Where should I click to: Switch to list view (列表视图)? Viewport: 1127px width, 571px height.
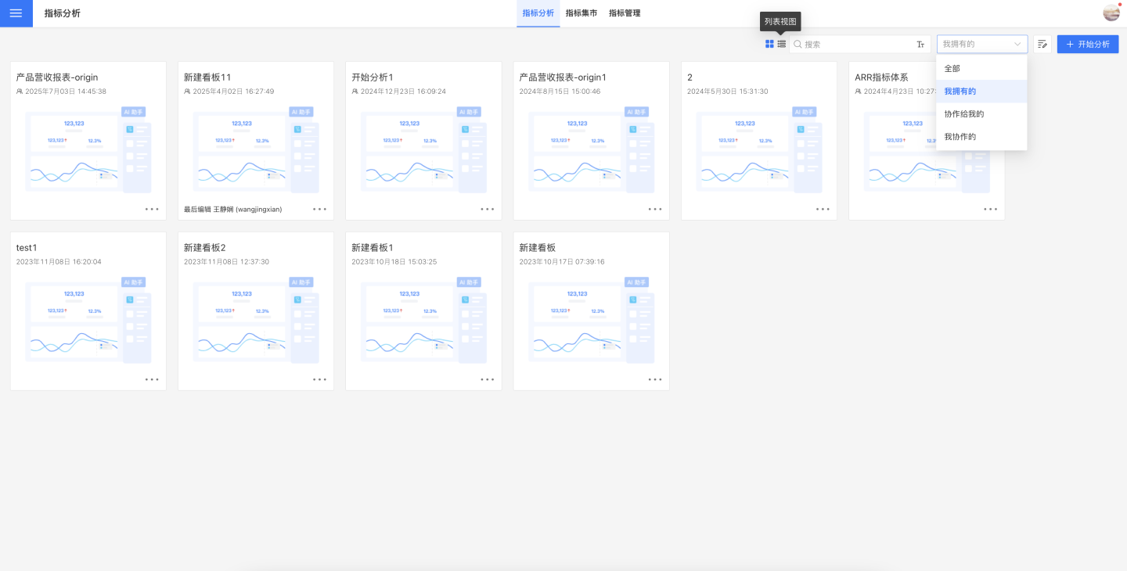(781, 45)
